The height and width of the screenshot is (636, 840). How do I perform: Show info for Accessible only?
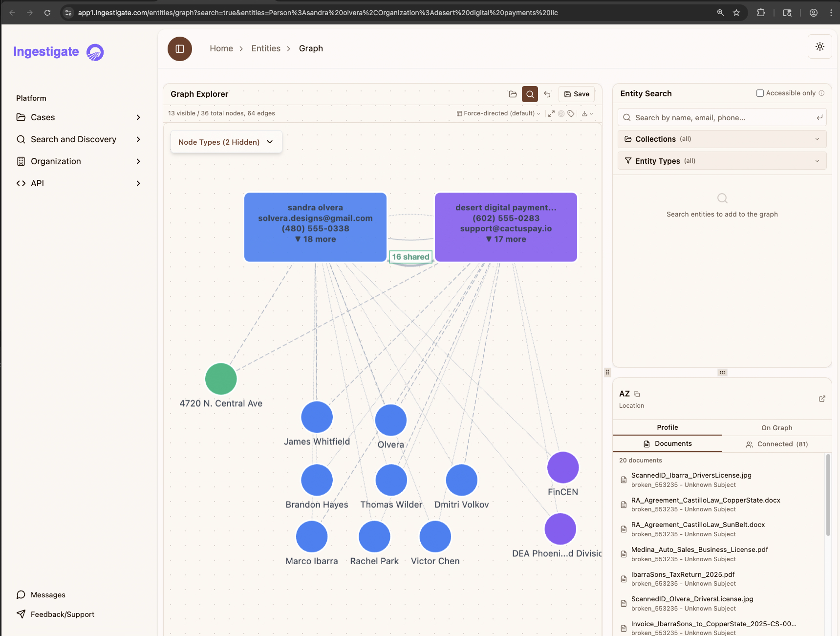[x=821, y=93]
